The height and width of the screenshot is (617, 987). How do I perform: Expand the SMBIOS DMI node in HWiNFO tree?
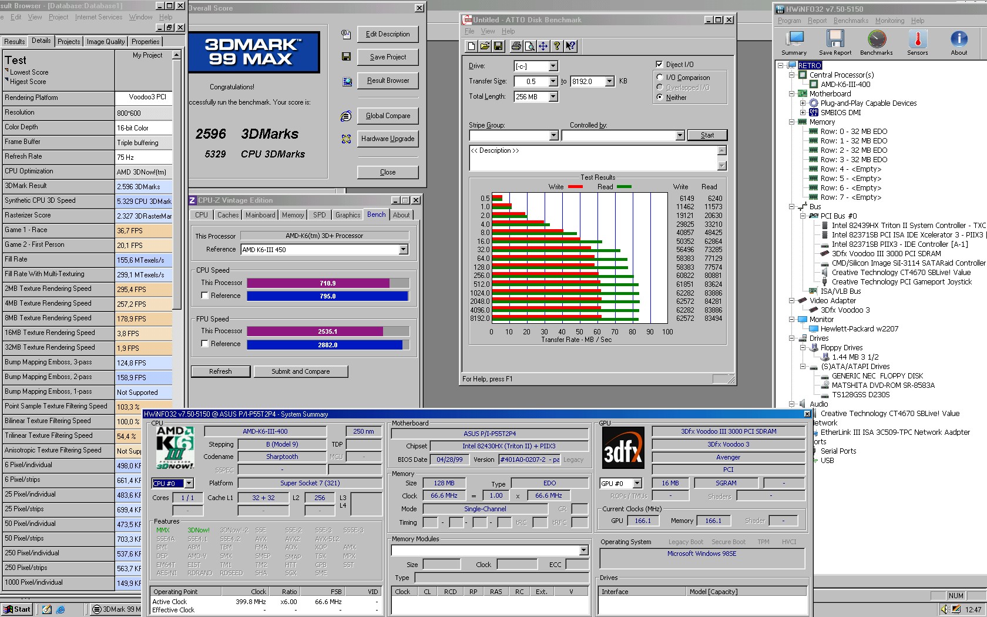click(x=803, y=112)
